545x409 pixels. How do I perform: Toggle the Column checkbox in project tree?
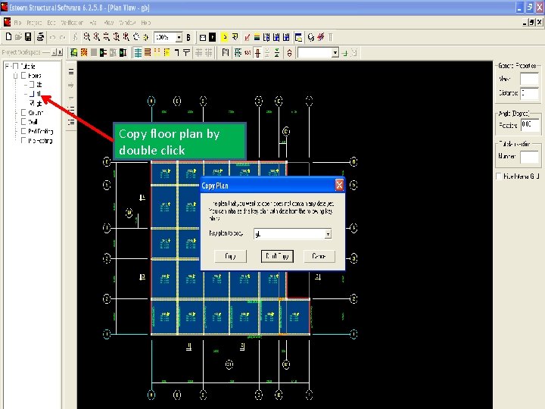pos(23,112)
